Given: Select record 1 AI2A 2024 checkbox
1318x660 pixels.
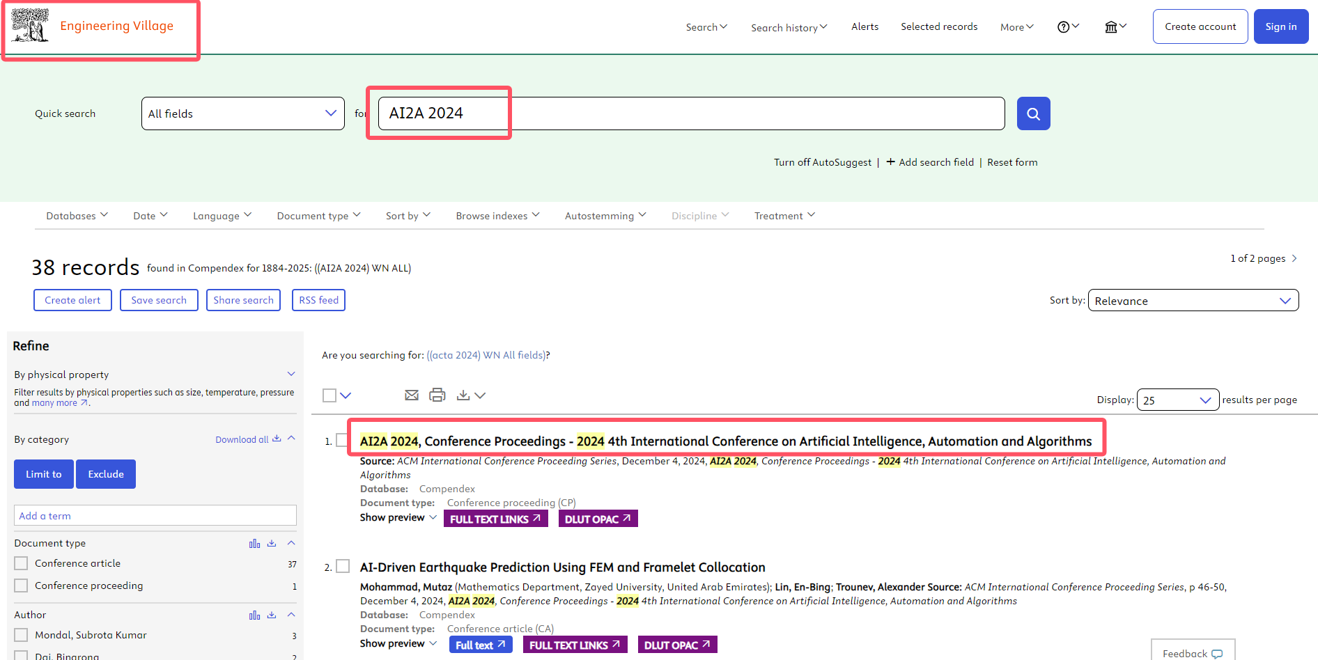Looking at the screenshot, I should pyautogui.click(x=343, y=440).
